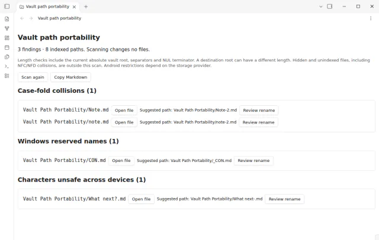The height and width of the screenshot is (240, 379).
Task: Open file for Note.md collision row
Action: 124,110
